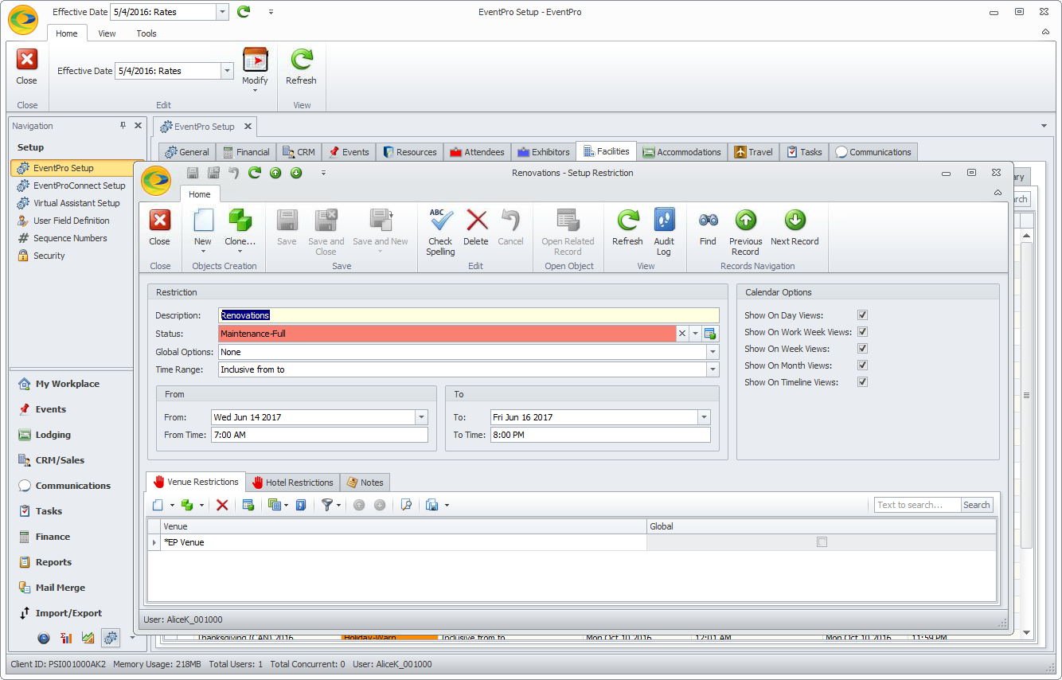The height and width of the screenshot is (680, 1062).
Task: Uncheck Show On Day Views
Action: coord(862,315)
